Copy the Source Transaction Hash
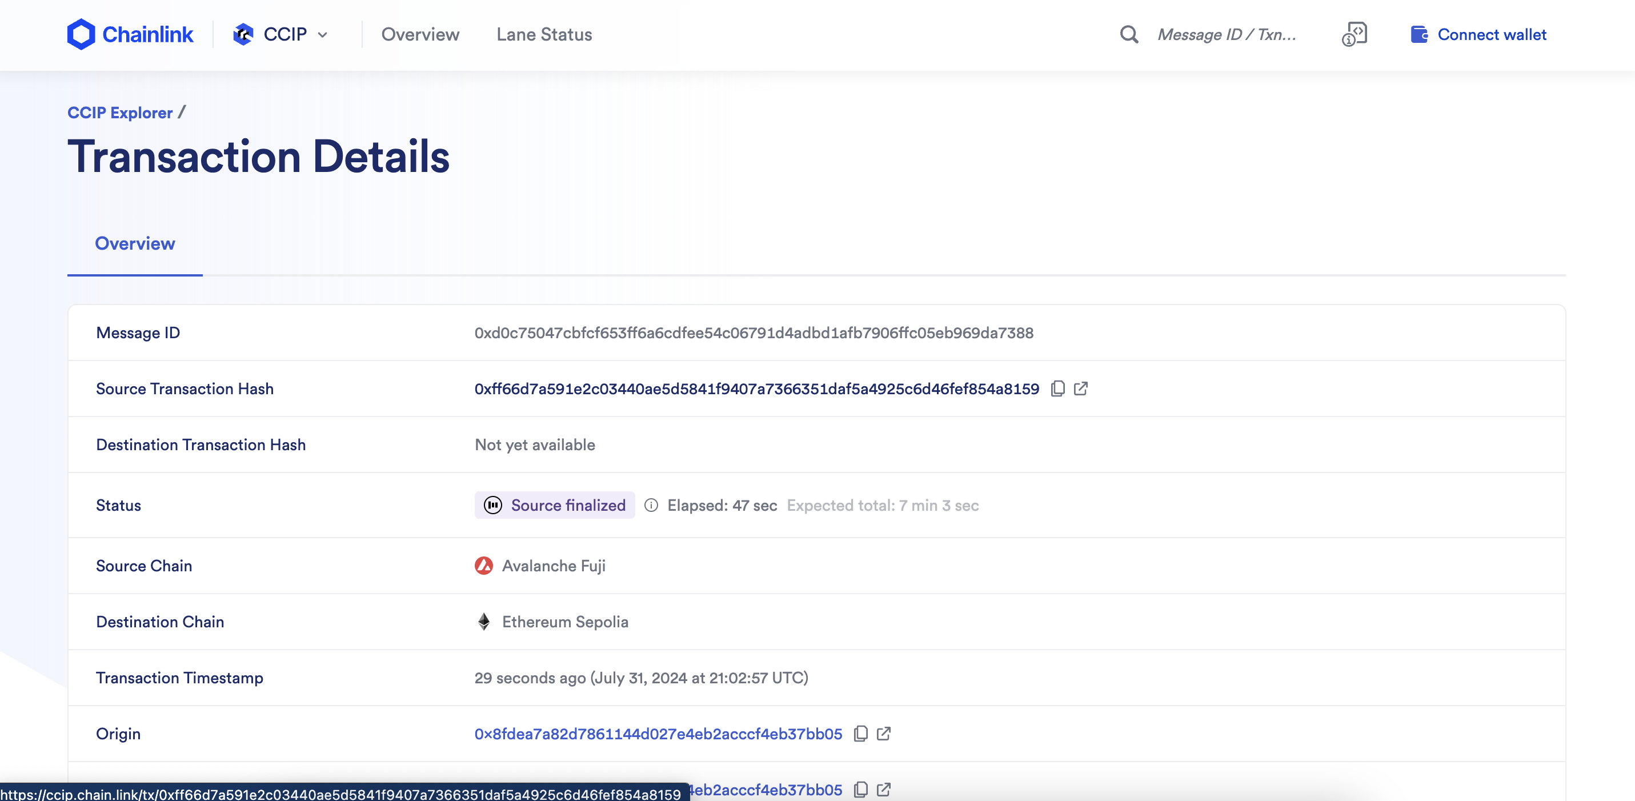The width and height of the screenshot is (1635, 801). click(x=1057, y=389)
